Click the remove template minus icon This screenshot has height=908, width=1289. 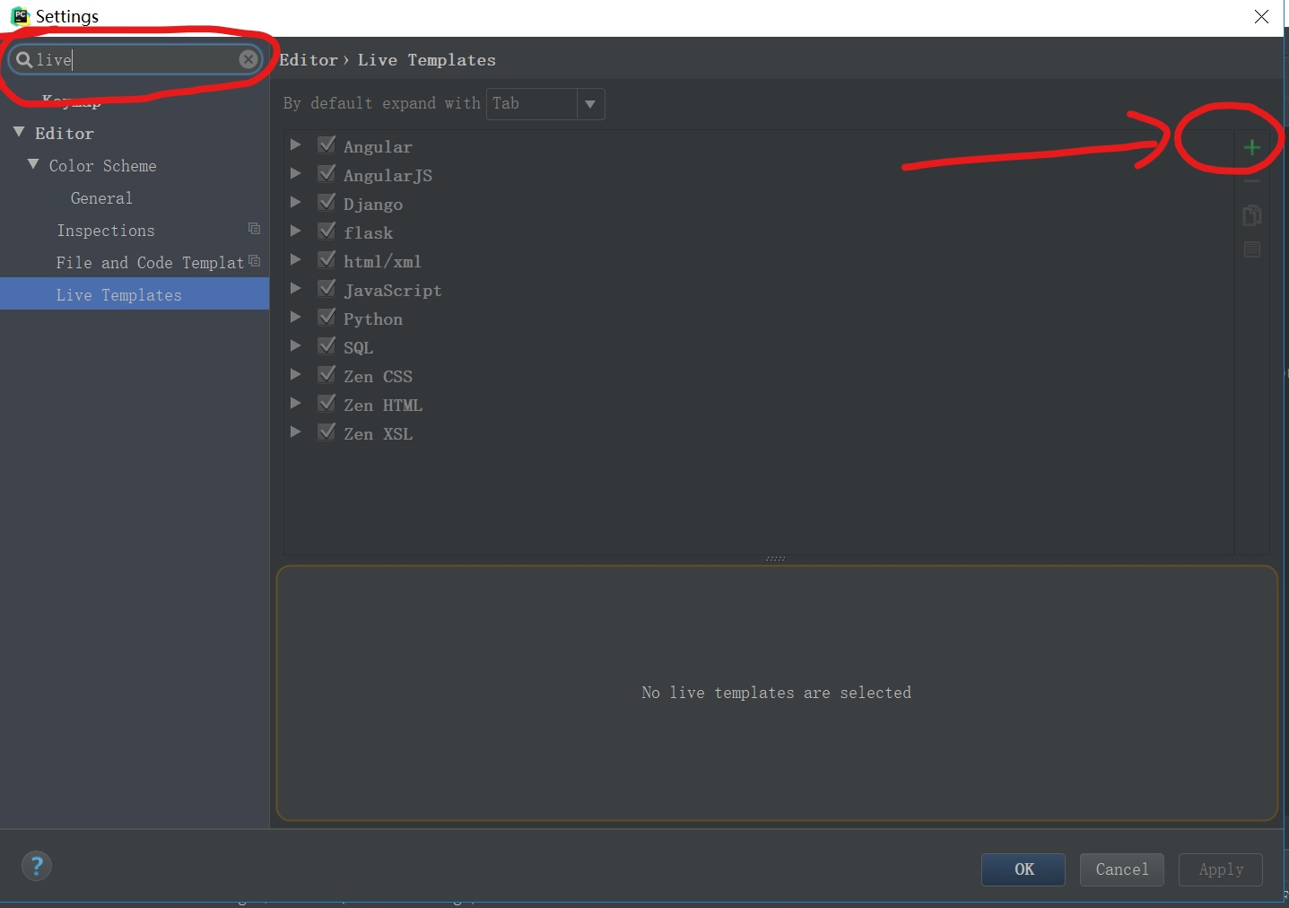coord(1252,182)
